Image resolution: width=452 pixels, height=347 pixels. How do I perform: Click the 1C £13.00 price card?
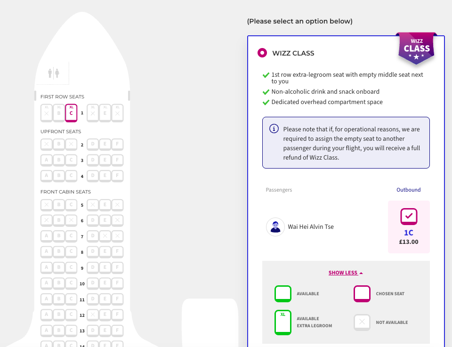click(x=409, y=227)
